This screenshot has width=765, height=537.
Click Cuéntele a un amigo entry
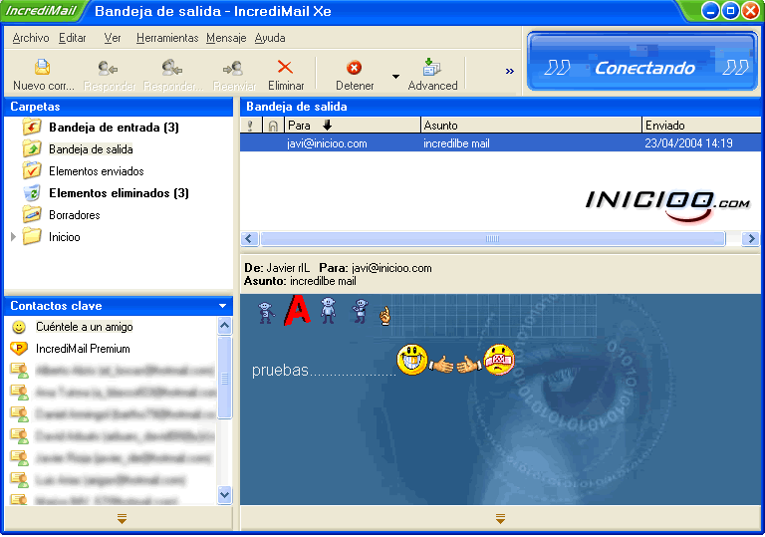point(84,327)
